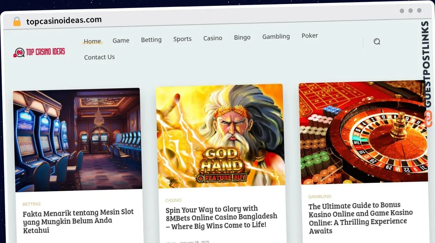
Task: Open the roulette wheel thumbnail
Action: pos(363,132)
